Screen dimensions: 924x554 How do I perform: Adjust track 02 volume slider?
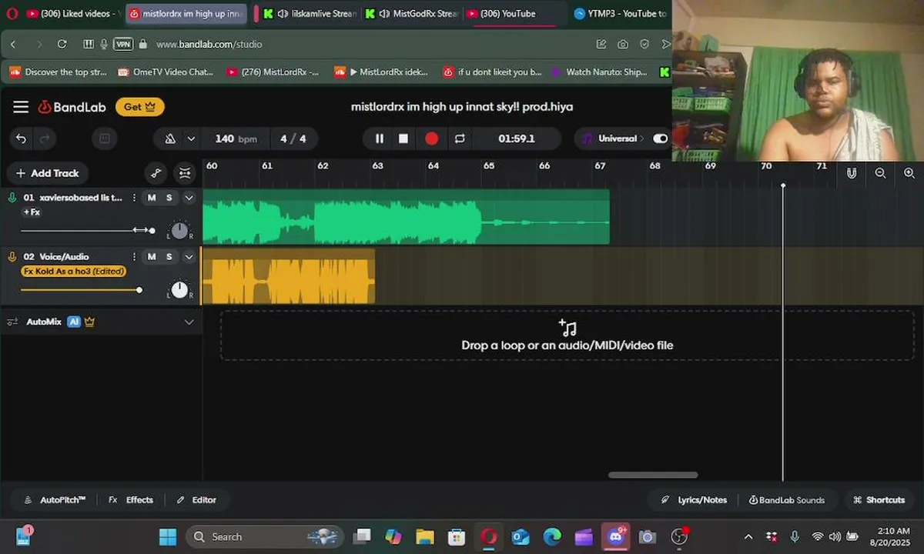point(81,290)
